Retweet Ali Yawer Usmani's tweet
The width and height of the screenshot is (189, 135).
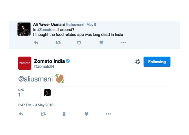pyautogui.click(x=58, y=43)
